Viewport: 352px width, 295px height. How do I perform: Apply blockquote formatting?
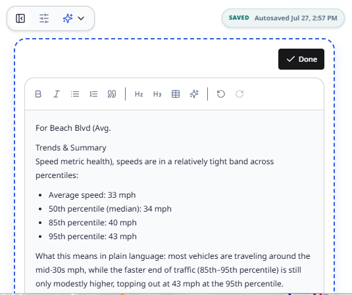112,94
